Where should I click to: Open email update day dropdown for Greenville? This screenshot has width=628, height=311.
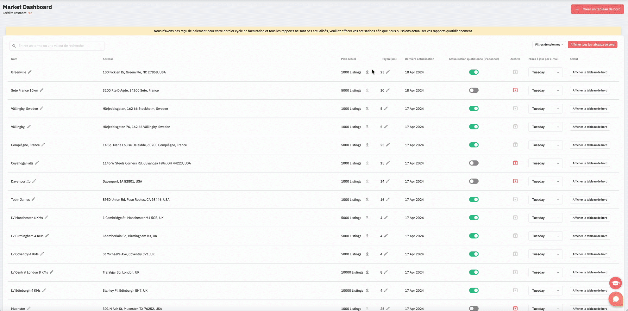point(545,72)
